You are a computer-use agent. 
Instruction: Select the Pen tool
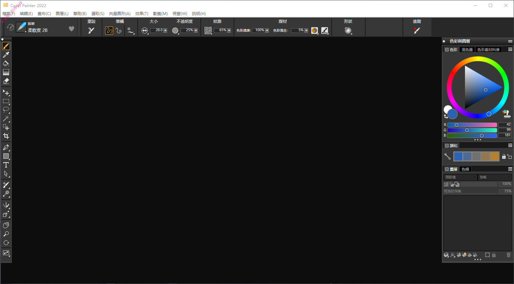[6, 147]
